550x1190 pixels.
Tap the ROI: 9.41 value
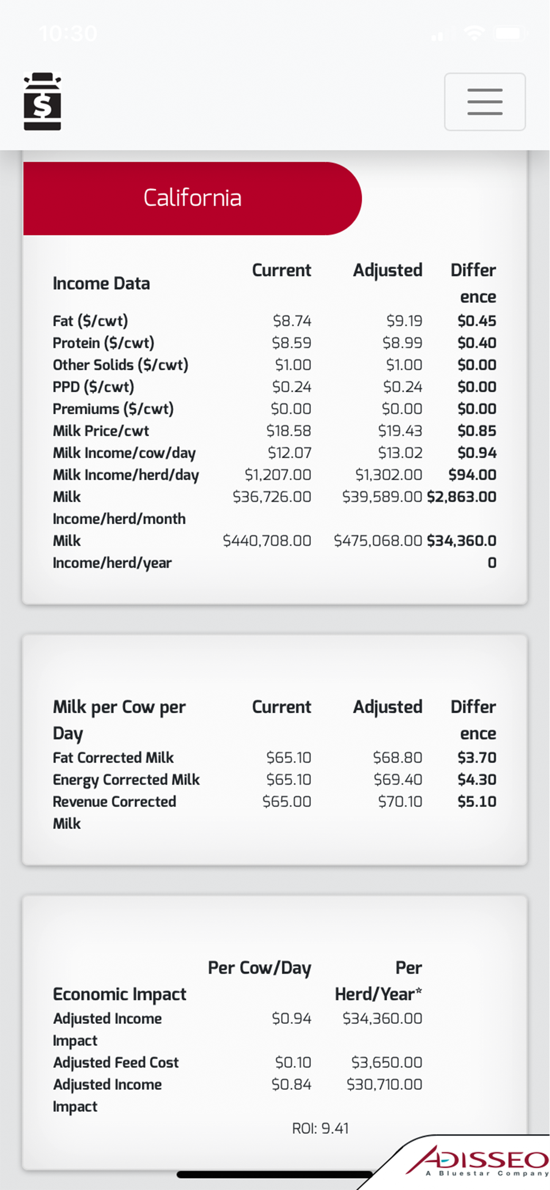320,1128
